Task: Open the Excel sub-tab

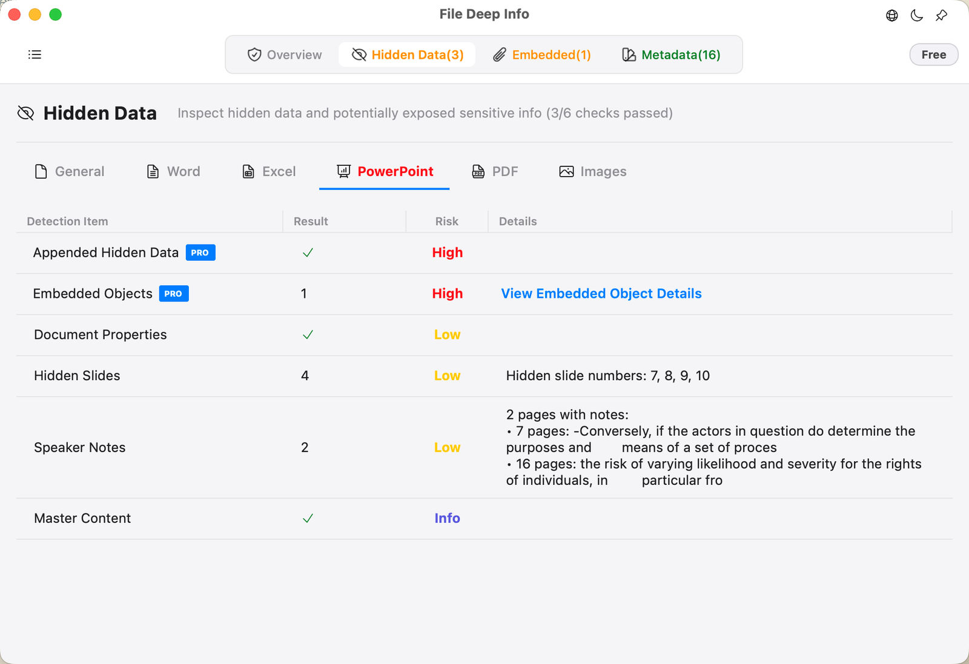Action: click(269, 171)
